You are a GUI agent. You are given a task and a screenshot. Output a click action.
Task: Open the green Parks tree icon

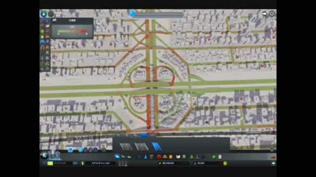pos(192,157)
